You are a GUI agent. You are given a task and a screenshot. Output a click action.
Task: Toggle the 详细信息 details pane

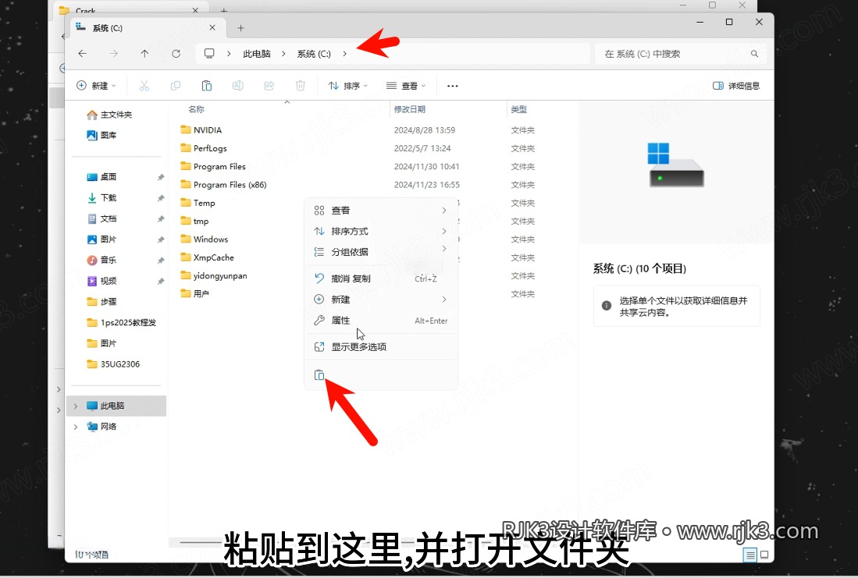736,86
